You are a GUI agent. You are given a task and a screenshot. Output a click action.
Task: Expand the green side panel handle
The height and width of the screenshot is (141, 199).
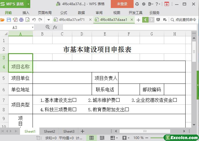pos(198,85)
